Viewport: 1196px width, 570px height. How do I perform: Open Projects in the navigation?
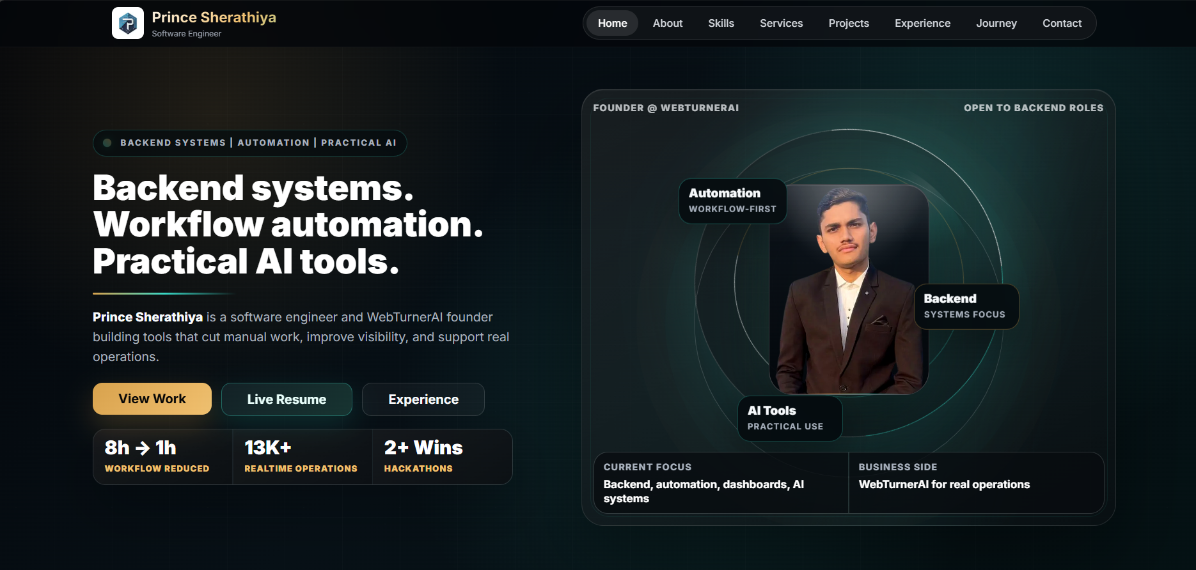pyautogui.click(x=849, y=23)
